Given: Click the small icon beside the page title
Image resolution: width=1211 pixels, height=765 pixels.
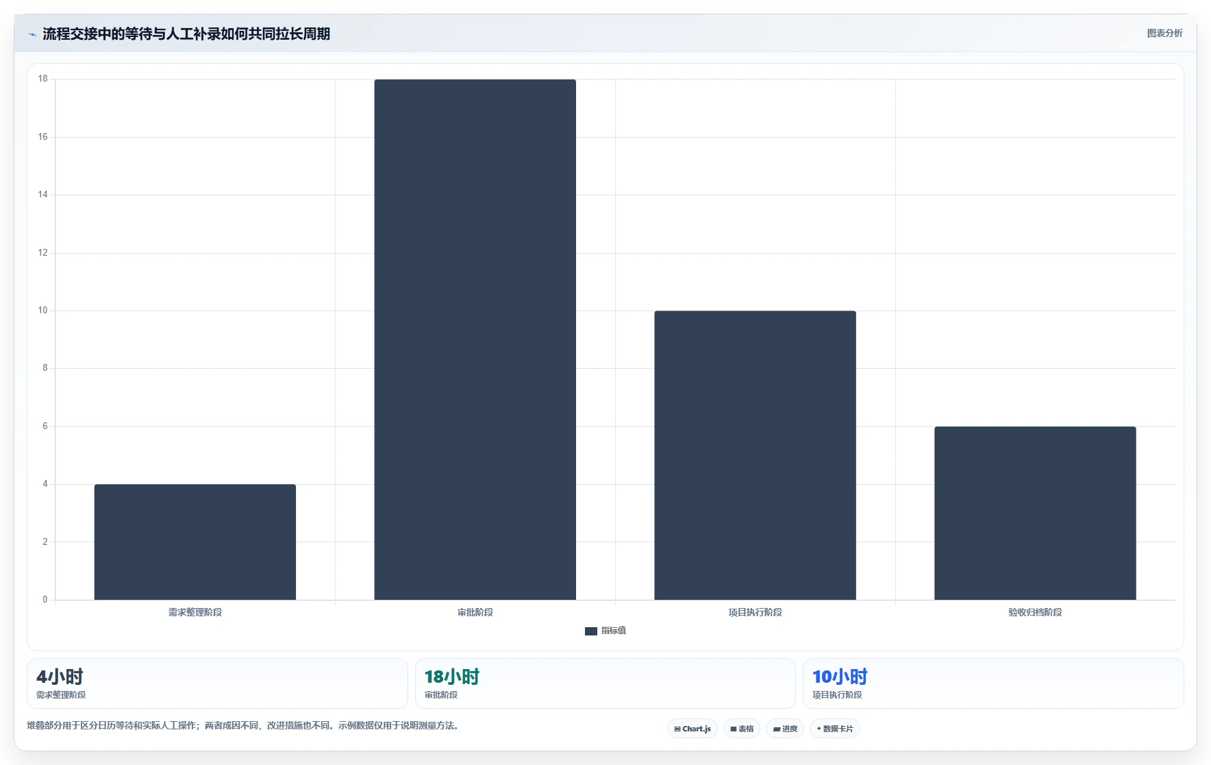Looking at the screenshot, I should coord(32,34).
